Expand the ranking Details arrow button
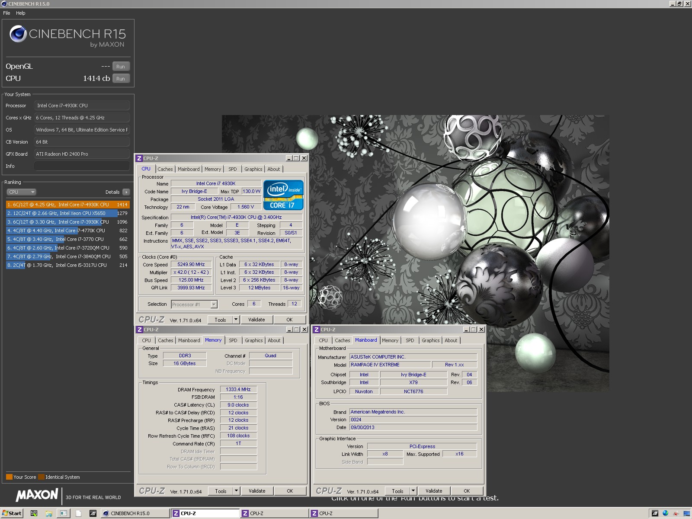692x519 pixels. point(126,192)
